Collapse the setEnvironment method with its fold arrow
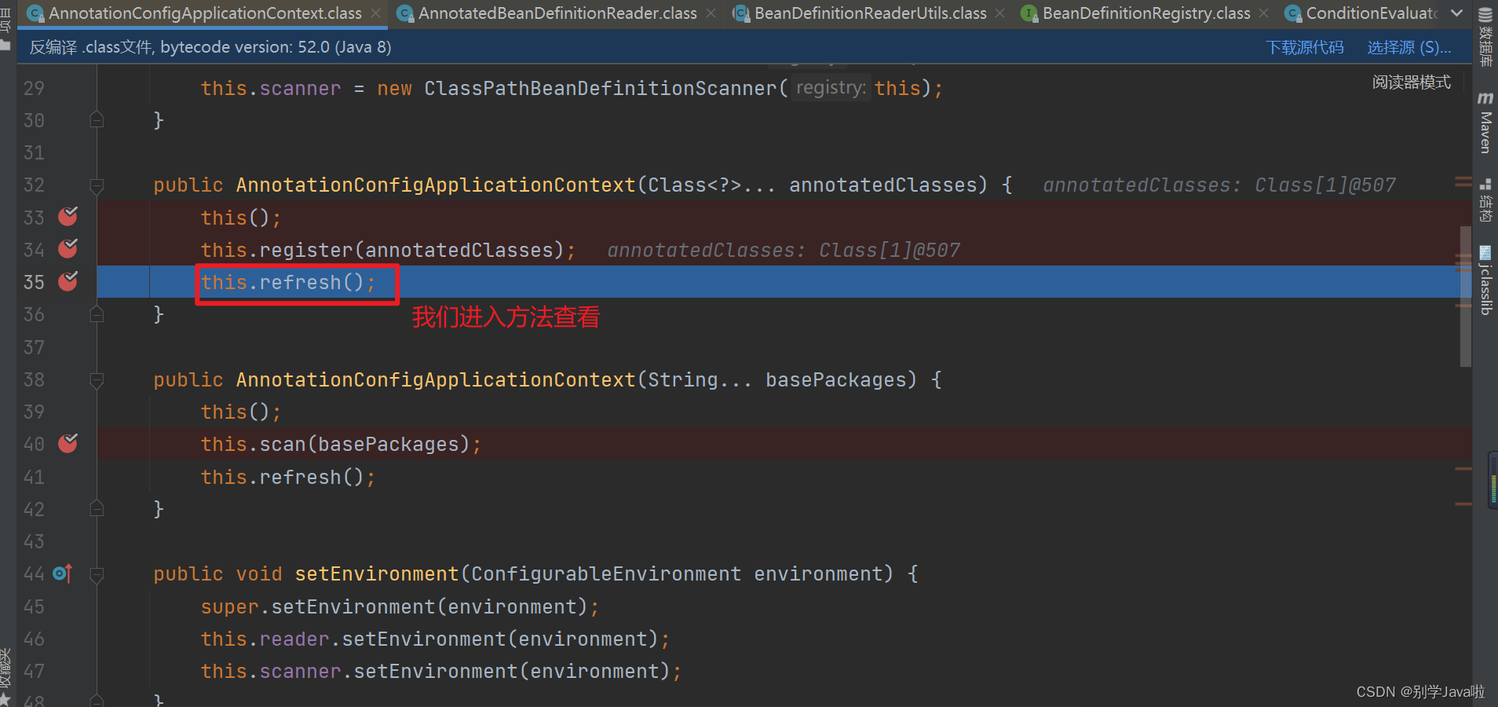The image size is (1498, 707). [97, 575]
